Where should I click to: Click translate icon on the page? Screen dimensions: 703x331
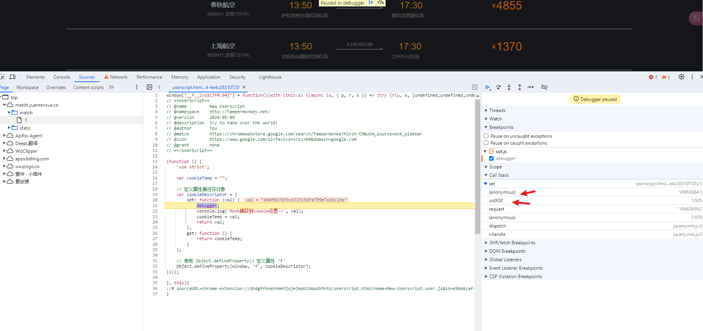[x=696, y=18]
